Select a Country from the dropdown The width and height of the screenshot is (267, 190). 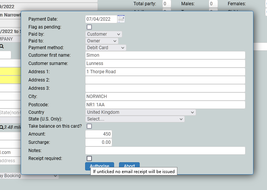point(140,112)
